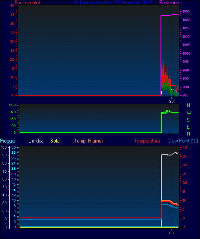Click the orange "Temp. Riarnoli" legend label
200x239 pixels.
point(89,141)
